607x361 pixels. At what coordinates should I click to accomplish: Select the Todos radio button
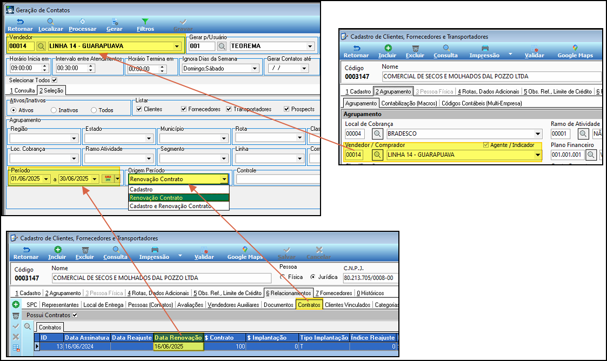click(x=94, y=110)
